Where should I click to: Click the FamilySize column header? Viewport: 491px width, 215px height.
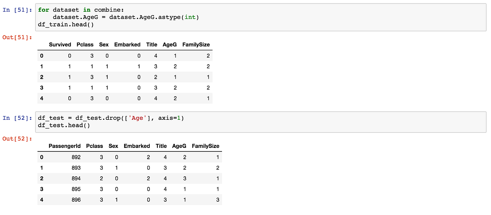point(196,45)
